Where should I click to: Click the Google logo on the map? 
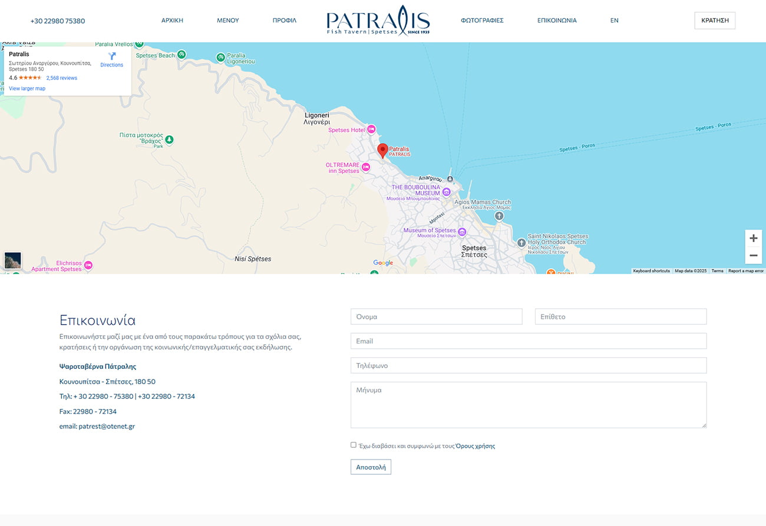coord(383,263)
